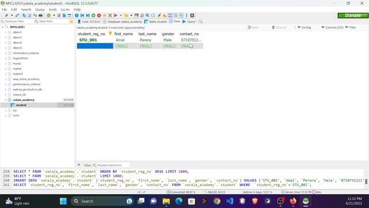Image resolution: width=369 pixels, height=208 pixels.
Task: Click the yellow folder Load SQL icon
Action: [x=126, y=16]
